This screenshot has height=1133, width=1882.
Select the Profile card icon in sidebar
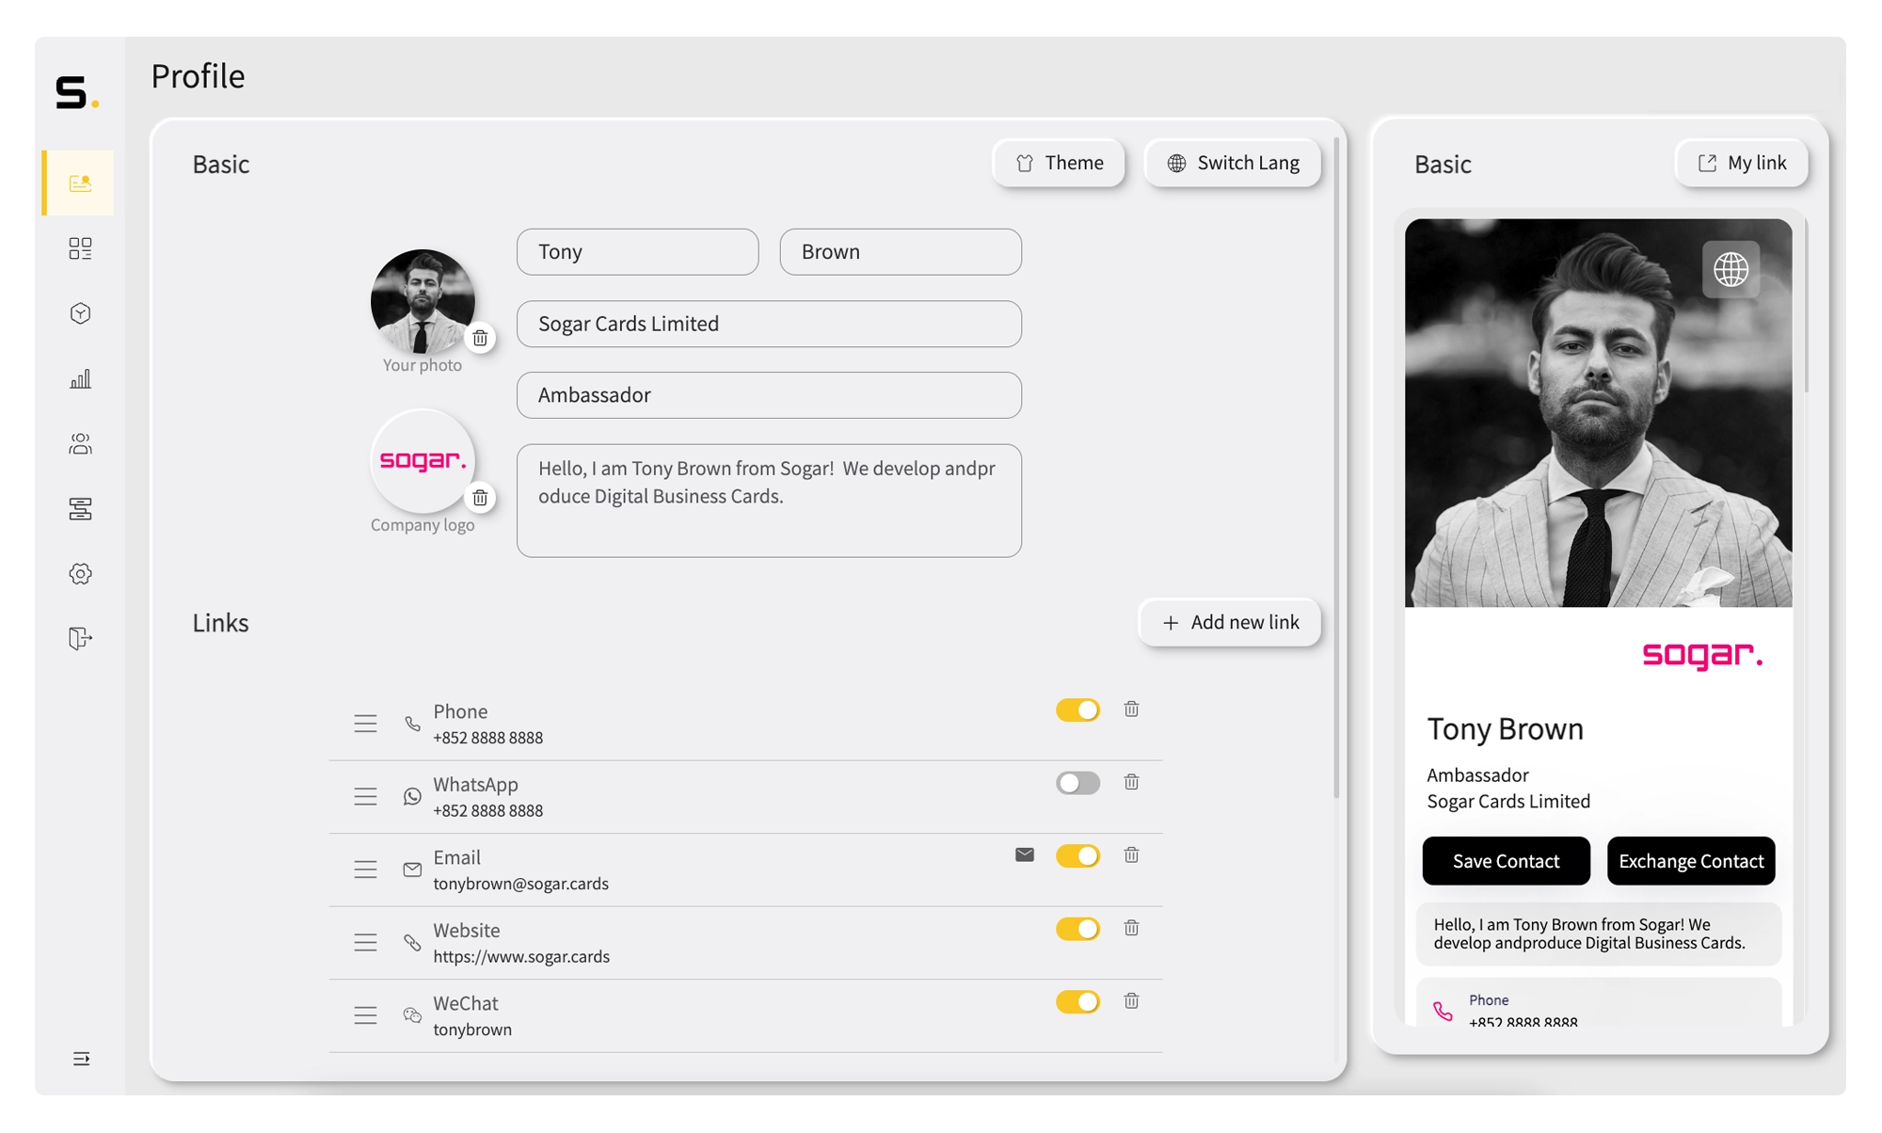pos(79,183)
